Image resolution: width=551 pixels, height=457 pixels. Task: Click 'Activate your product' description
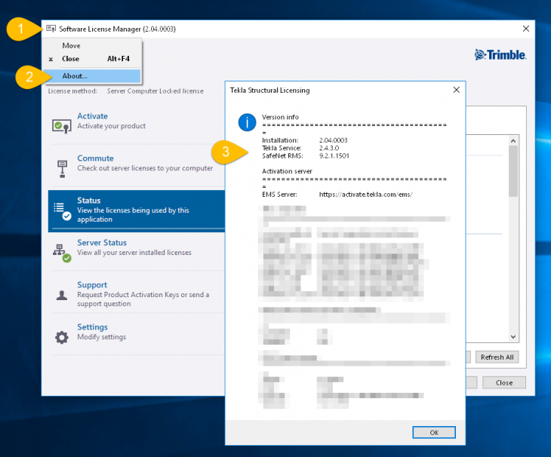[x=111, y=126]
